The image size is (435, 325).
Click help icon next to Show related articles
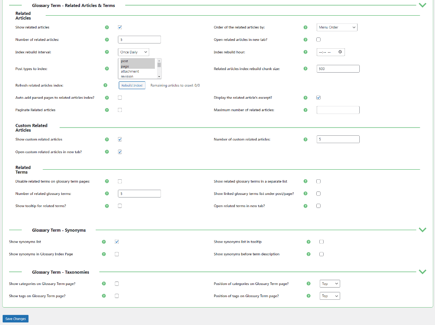107,27
